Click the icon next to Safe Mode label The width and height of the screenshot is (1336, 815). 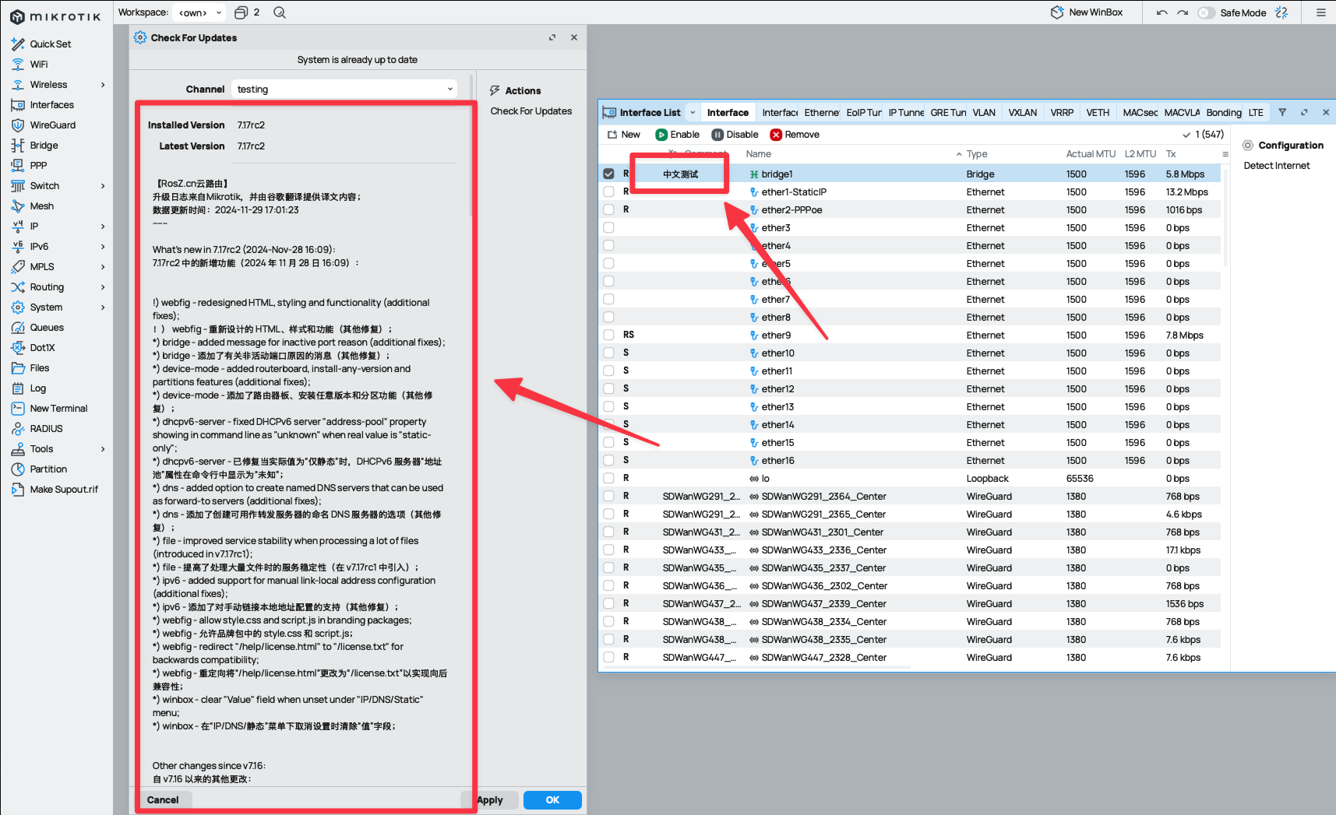1281,12
